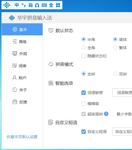The width and height of the screenshot is (132, 150).
Task: Click the 恢复本页默认设置 link
Action: pyautogui.click(x=22, y=137)
